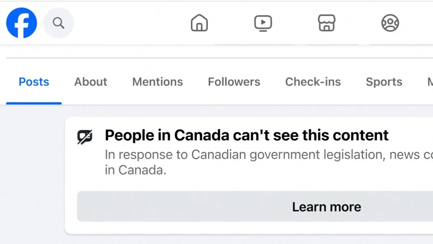The height and width of the screenshot is (244, 433).
Task: Open the search magnifier icon
Action: click(x=58, y=23)
